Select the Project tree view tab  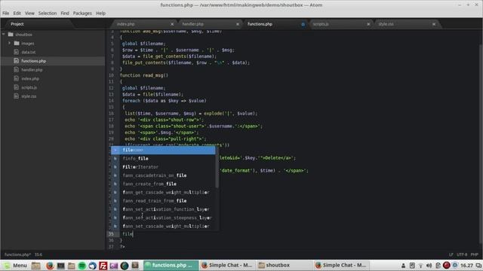click(17, 24)
